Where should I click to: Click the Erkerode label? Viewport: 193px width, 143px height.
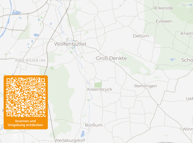164,8
